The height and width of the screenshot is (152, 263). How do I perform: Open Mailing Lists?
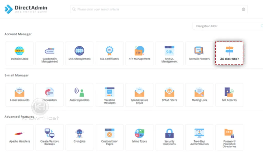point(199,95)
